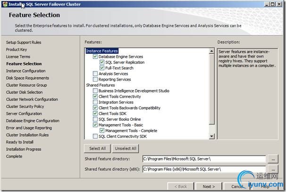286x192 pixels.
Task: Click the Cancel button
Action: (x=237, y=186)
